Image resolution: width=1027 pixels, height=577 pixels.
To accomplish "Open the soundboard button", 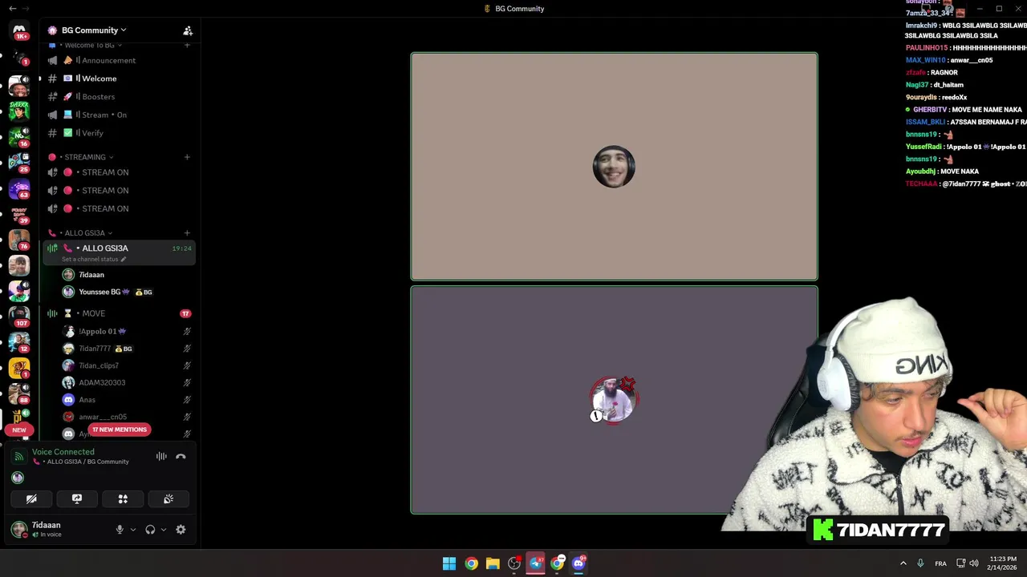I will pos(168,498).
